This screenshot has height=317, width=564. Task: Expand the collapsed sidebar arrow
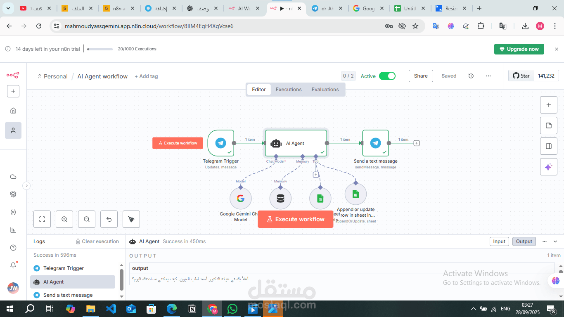click(26, 186)
